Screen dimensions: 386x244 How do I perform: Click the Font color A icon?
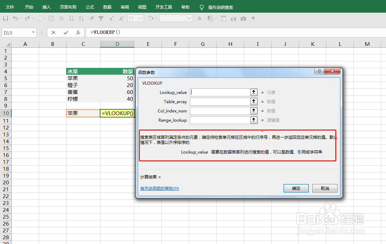point(200,19)
